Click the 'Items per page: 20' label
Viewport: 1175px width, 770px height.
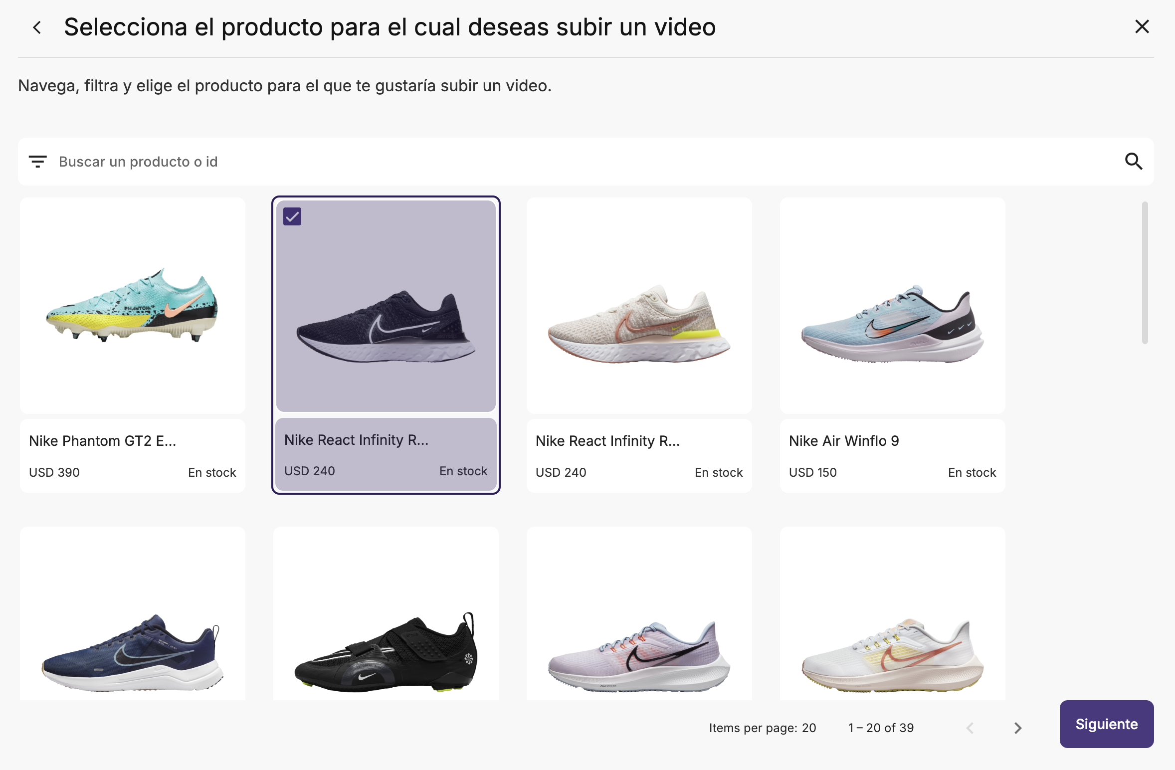(763, 728)
